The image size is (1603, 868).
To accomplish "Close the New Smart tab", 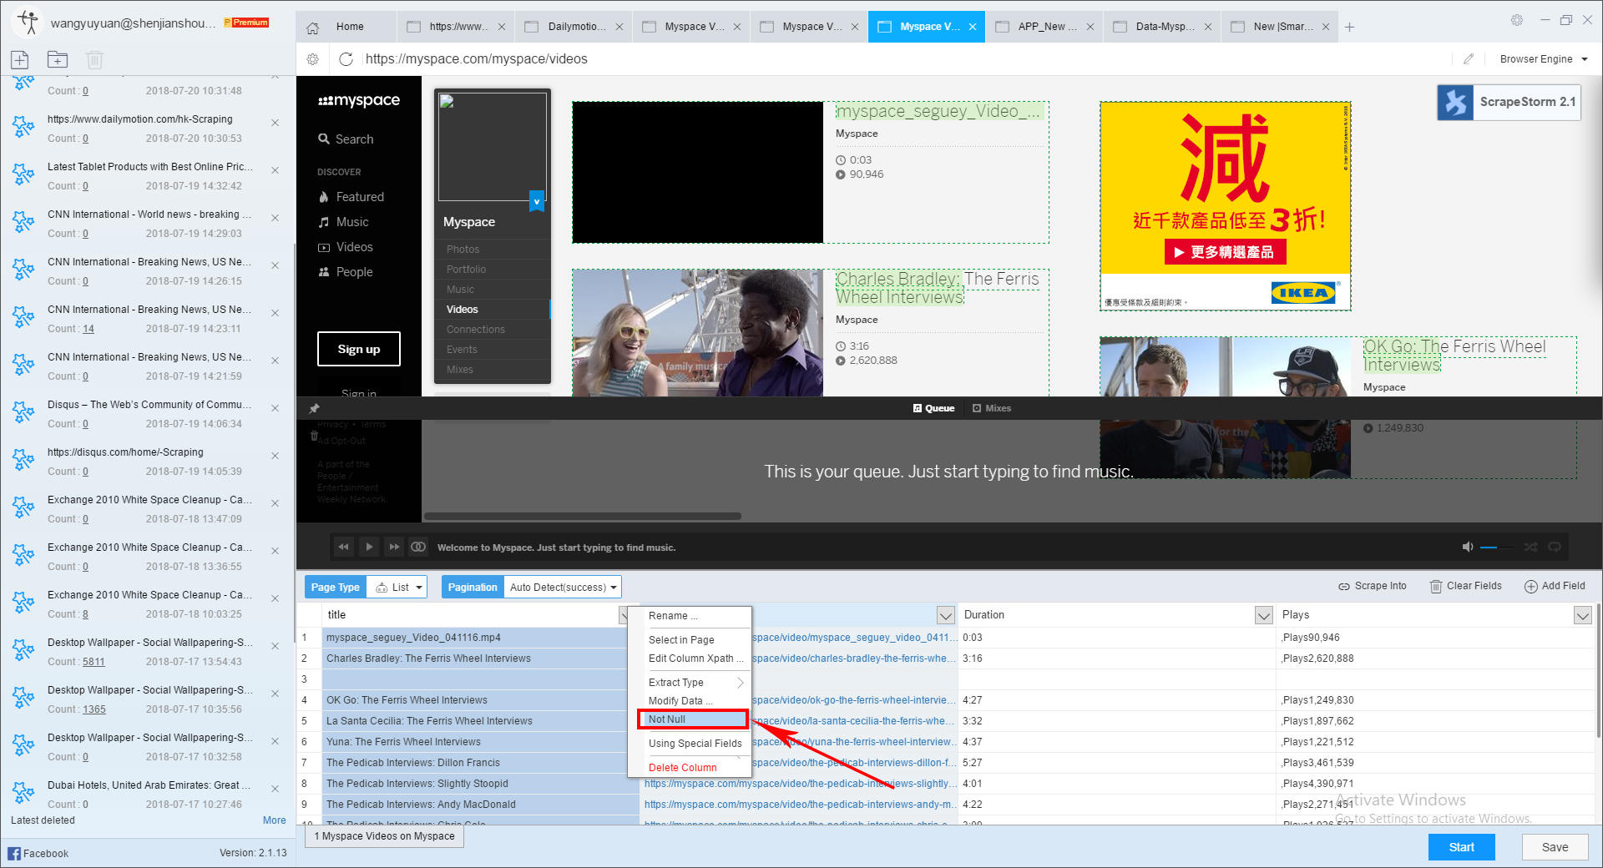I will pos(1326,27).
